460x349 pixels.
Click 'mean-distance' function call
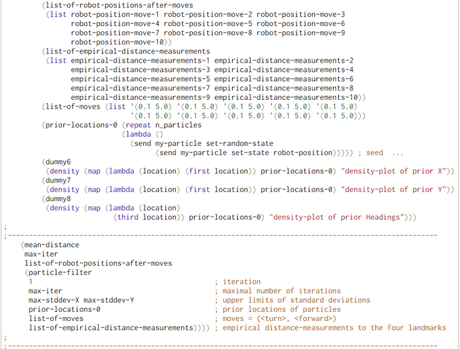coord(51,245)
